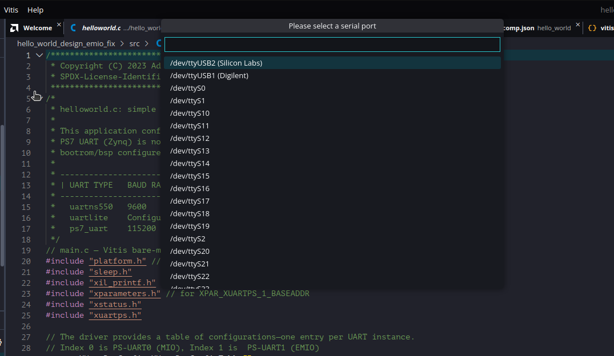The height and width of the screenshot is (356, 614).
Task: Click the chevron after src in breadcrumbs
Action: (x=146, y=43)
